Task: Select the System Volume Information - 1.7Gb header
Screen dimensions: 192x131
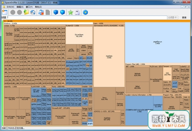Action: [144, 95]
